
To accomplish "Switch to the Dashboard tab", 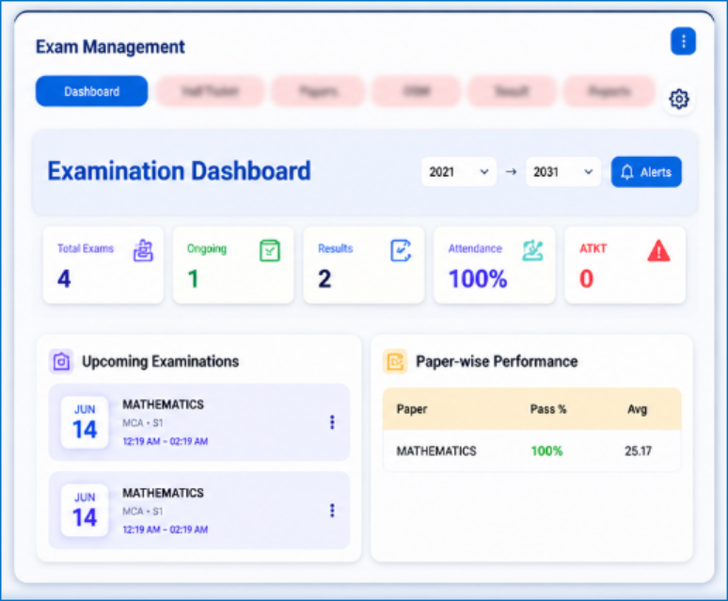I will pyautogui.click(x=91, y=91).
